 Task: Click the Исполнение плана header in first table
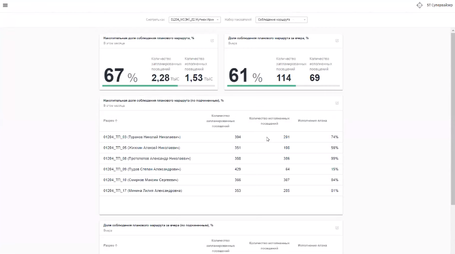[x=312, y=121]
